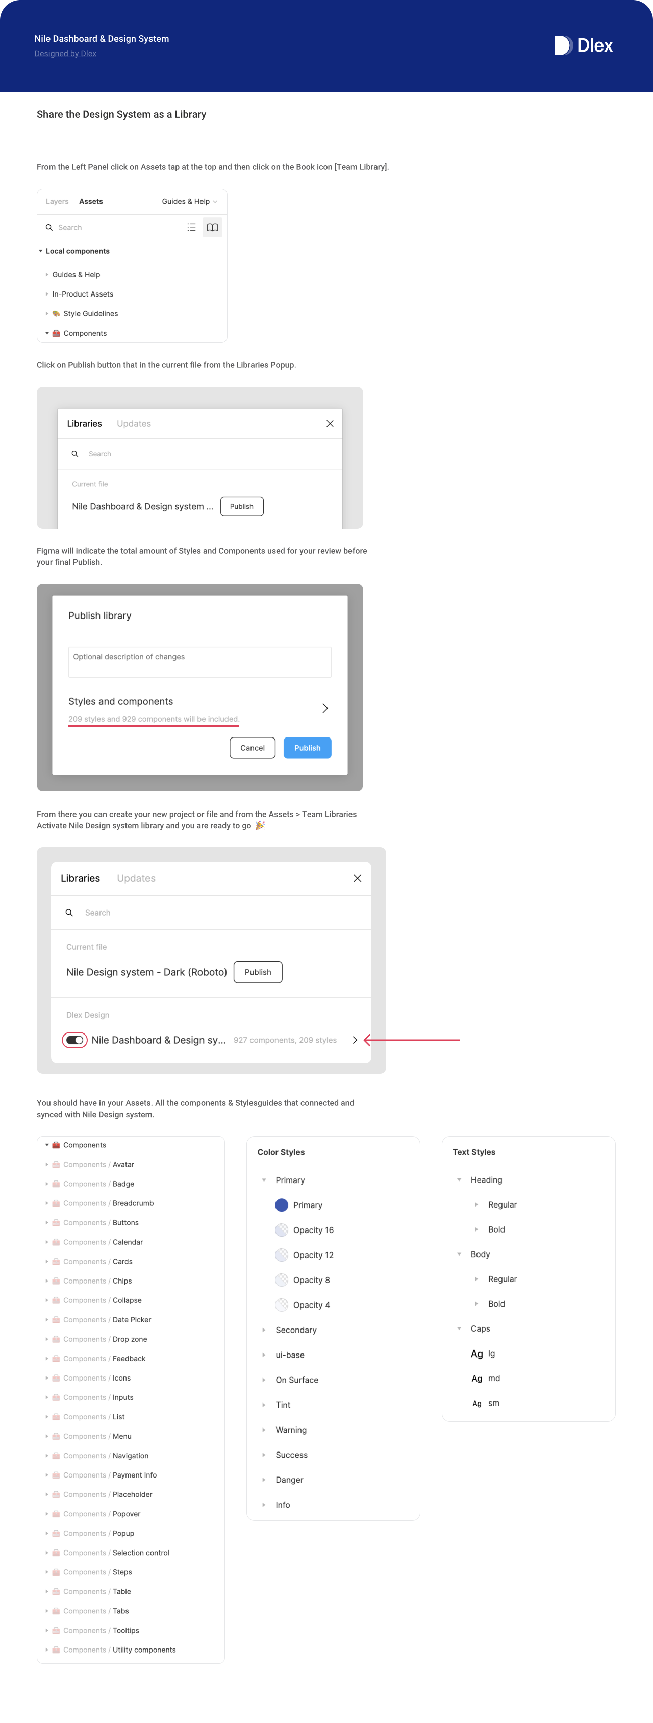Expand Body Bold text style
Image resolution: width=653 pixels, height=1723 pixels.
[x=476, y=1303]
